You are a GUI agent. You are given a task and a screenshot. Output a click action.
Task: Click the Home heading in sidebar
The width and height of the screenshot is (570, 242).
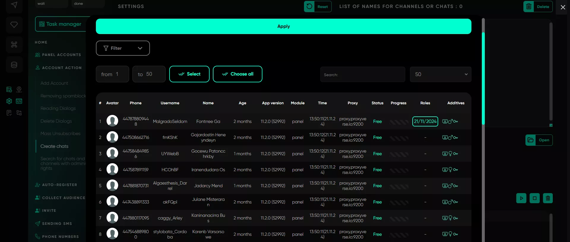pos(41,42)
